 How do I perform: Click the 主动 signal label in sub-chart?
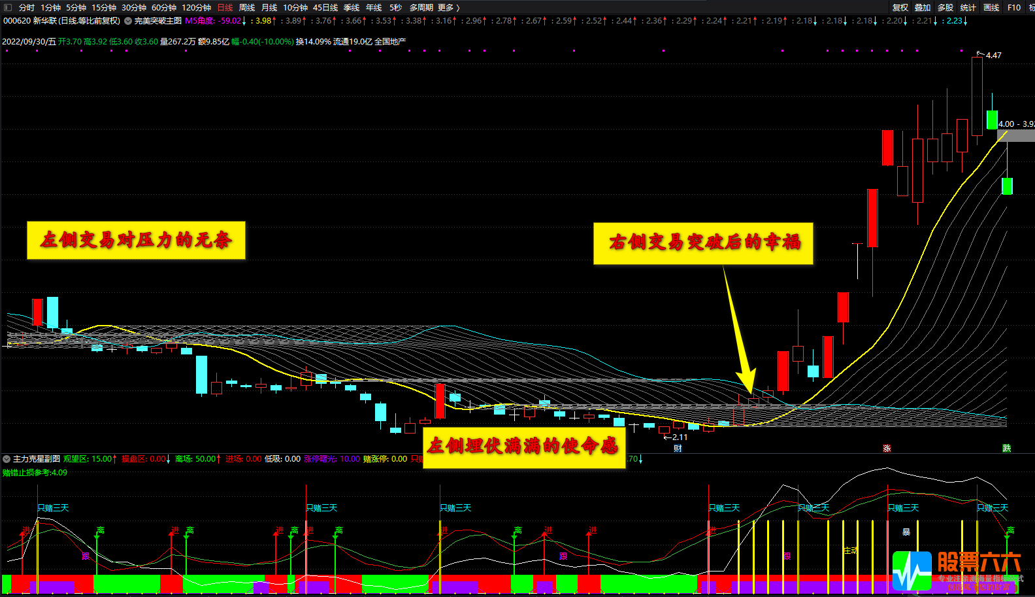850,551
